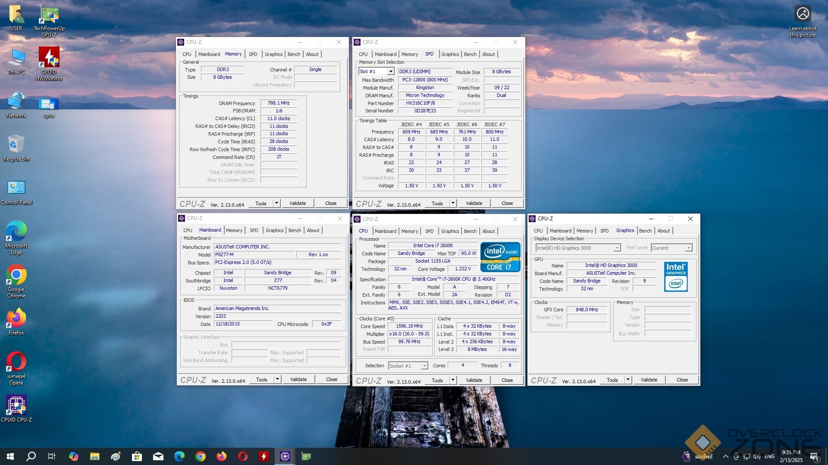Open Socket #1 selection dropdown
This screenshot has width=828, height=465.
[408, 366]
